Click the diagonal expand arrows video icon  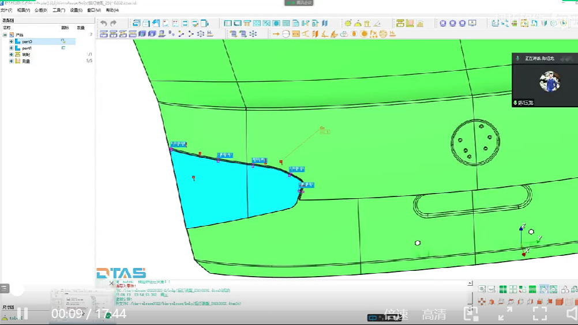tap(505, 313)
